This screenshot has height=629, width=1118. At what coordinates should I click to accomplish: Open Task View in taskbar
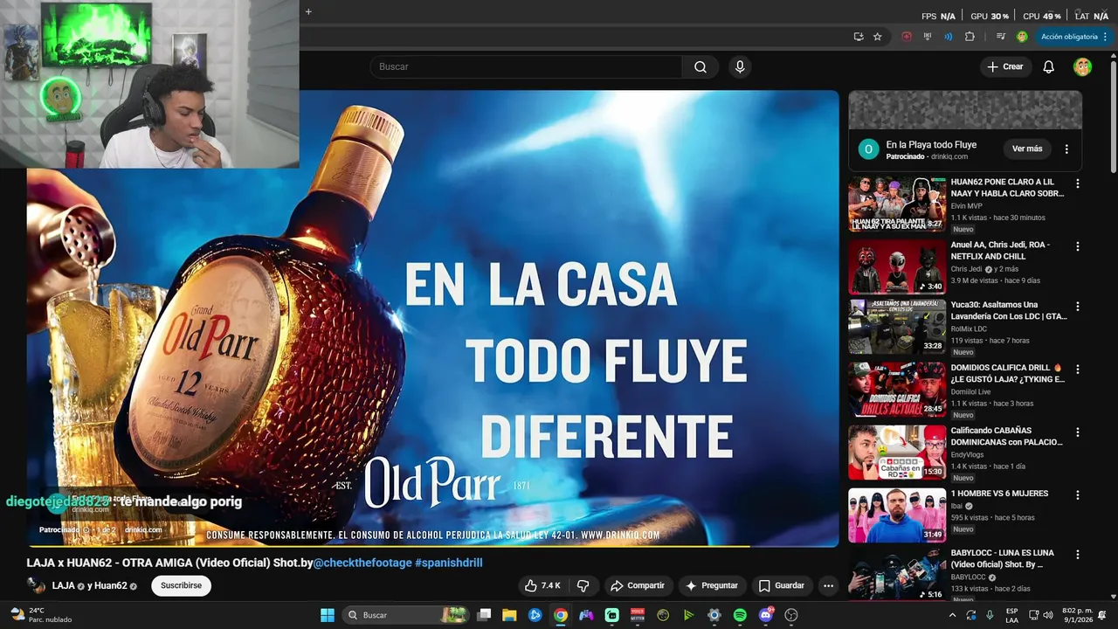tap(484, 615)
